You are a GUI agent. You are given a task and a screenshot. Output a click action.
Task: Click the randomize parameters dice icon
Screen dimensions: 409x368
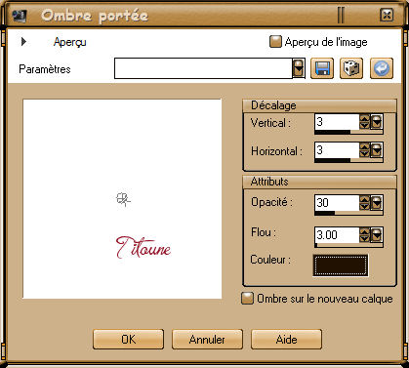(x=351, y=68)
